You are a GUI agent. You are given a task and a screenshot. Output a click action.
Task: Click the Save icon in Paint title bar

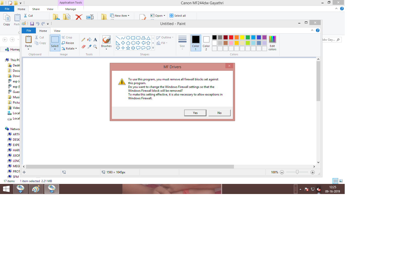32,24
